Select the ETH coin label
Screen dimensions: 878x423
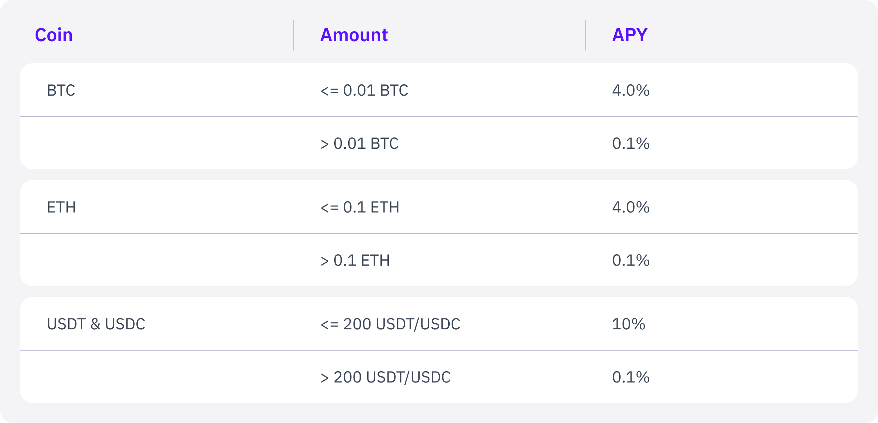[61, 207]
